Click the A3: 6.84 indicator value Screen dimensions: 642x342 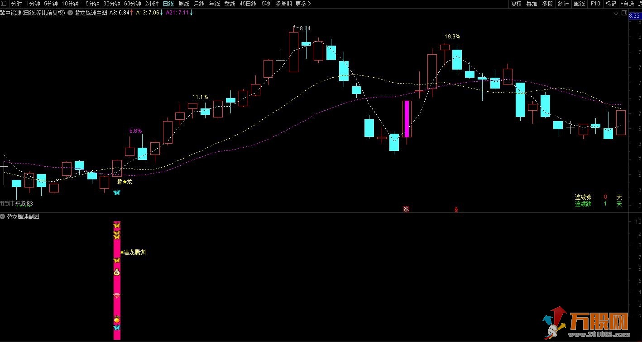pos(120,13)
